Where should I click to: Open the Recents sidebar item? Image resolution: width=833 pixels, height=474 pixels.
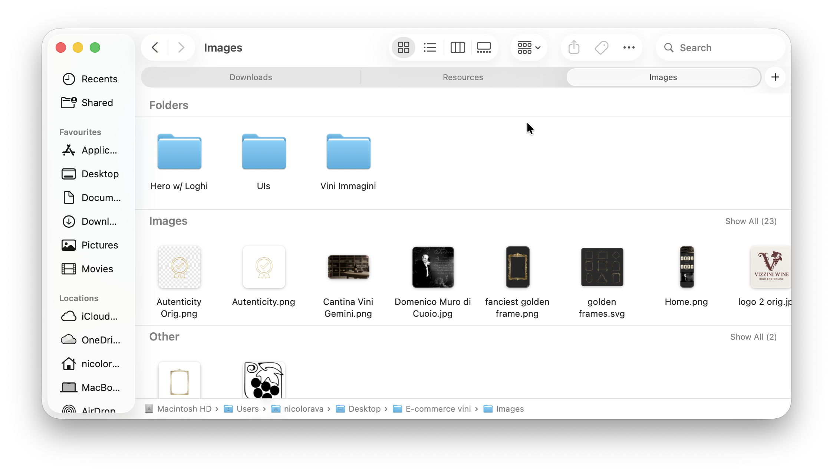pyautogui.click(x=99, y=79)
